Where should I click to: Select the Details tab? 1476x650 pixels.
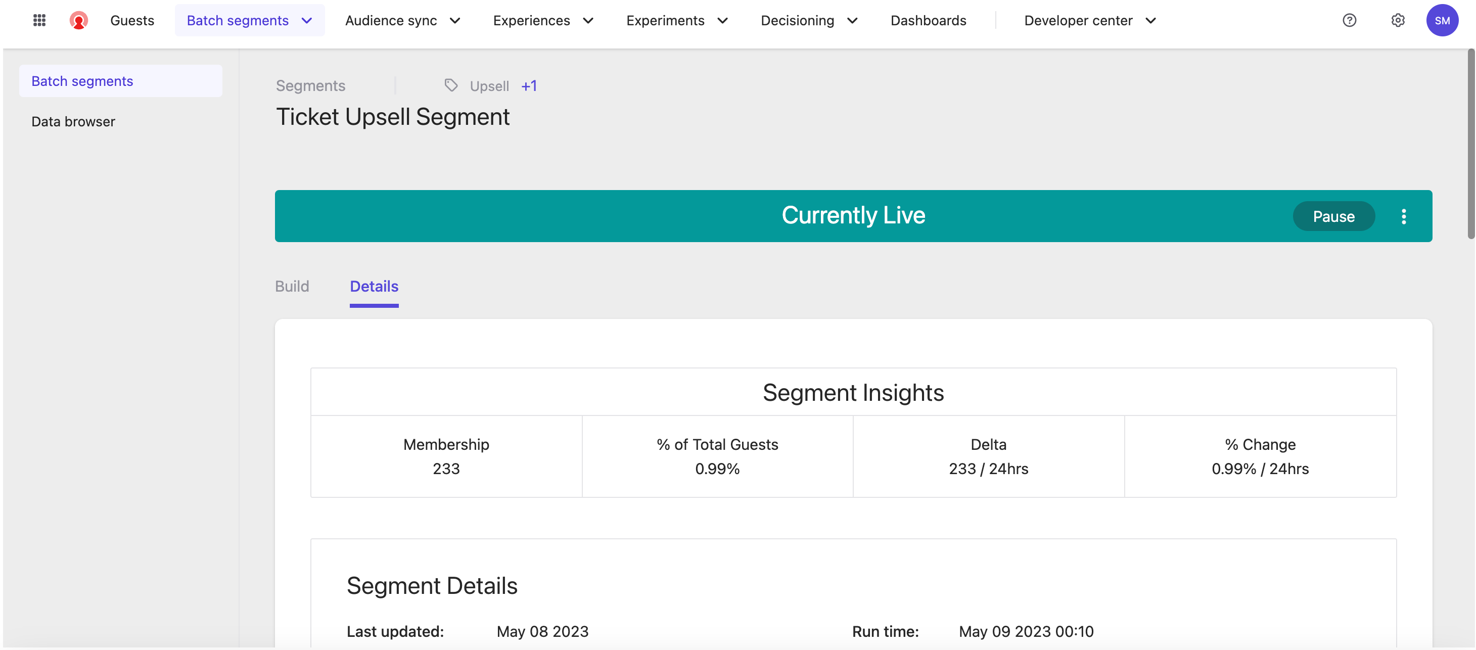(374, 286)
